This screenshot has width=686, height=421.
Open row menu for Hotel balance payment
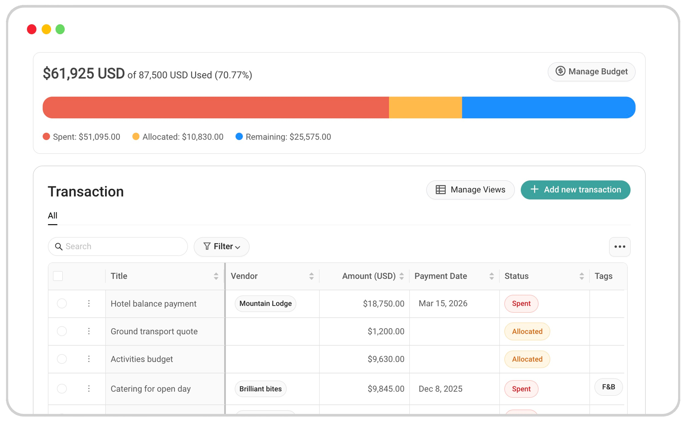(x=89, y=304)
